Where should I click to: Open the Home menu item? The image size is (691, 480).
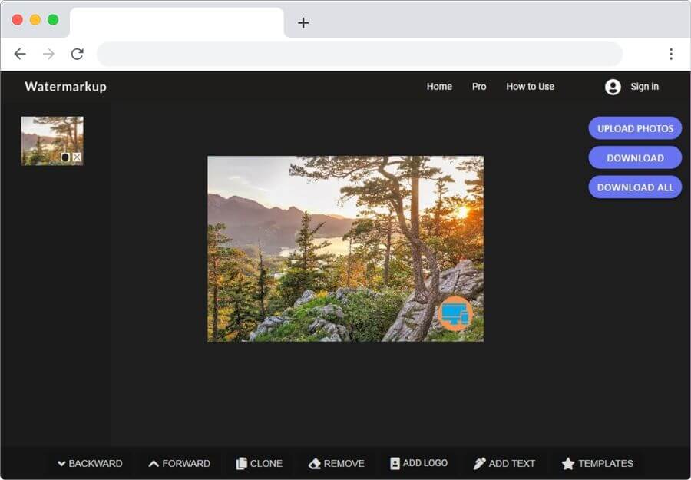[439, 87]
